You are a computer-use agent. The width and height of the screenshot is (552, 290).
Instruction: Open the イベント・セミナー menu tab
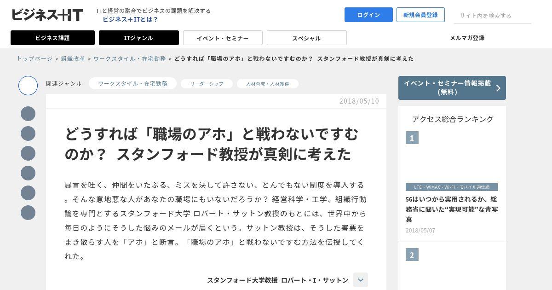[x=223, y=38]
